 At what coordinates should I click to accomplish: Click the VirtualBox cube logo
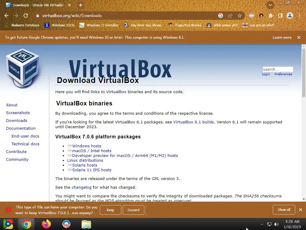pos(23,68)
